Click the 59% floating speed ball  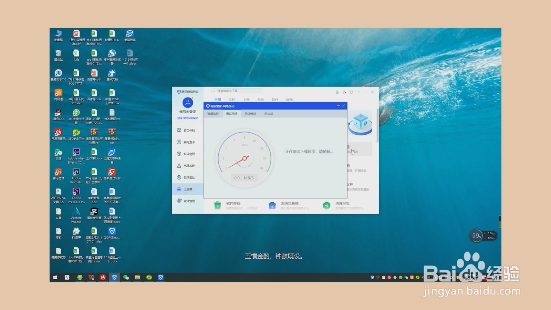point(476,236)
